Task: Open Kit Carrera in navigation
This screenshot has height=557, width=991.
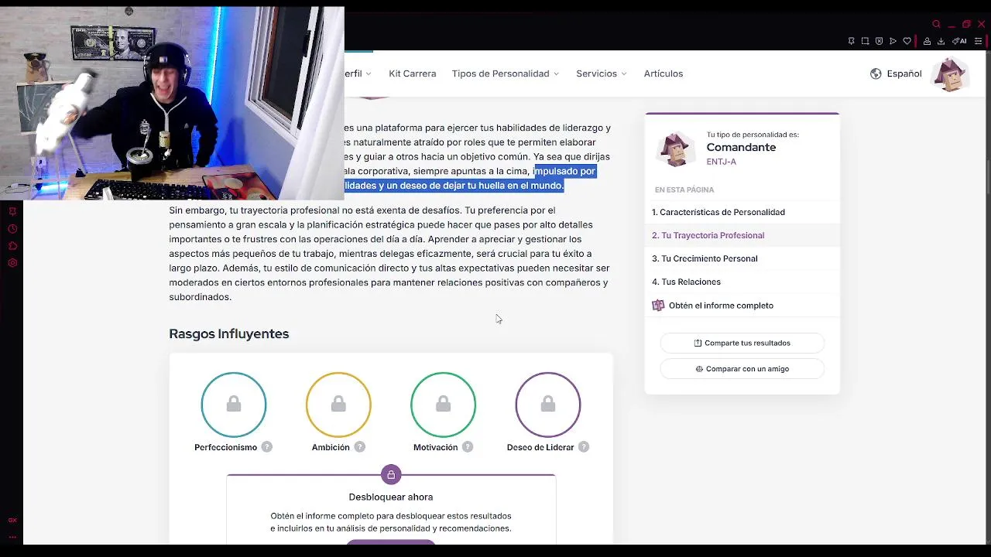Action: [x=412, y=73]
